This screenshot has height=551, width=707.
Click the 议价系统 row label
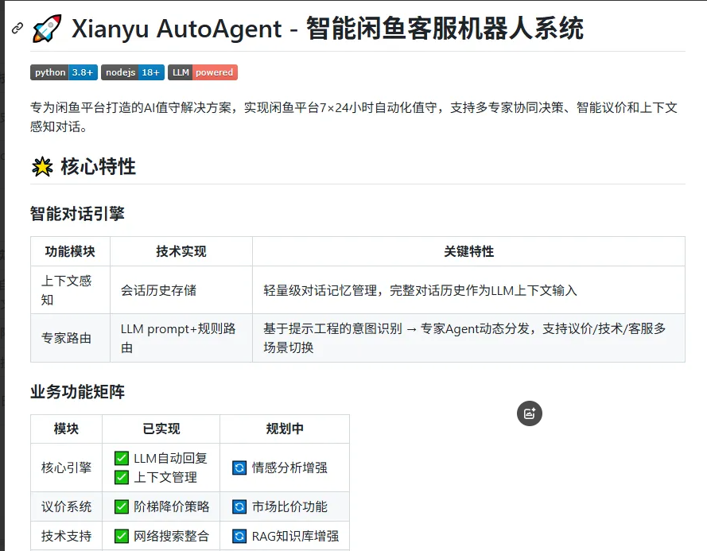[66, 506]
